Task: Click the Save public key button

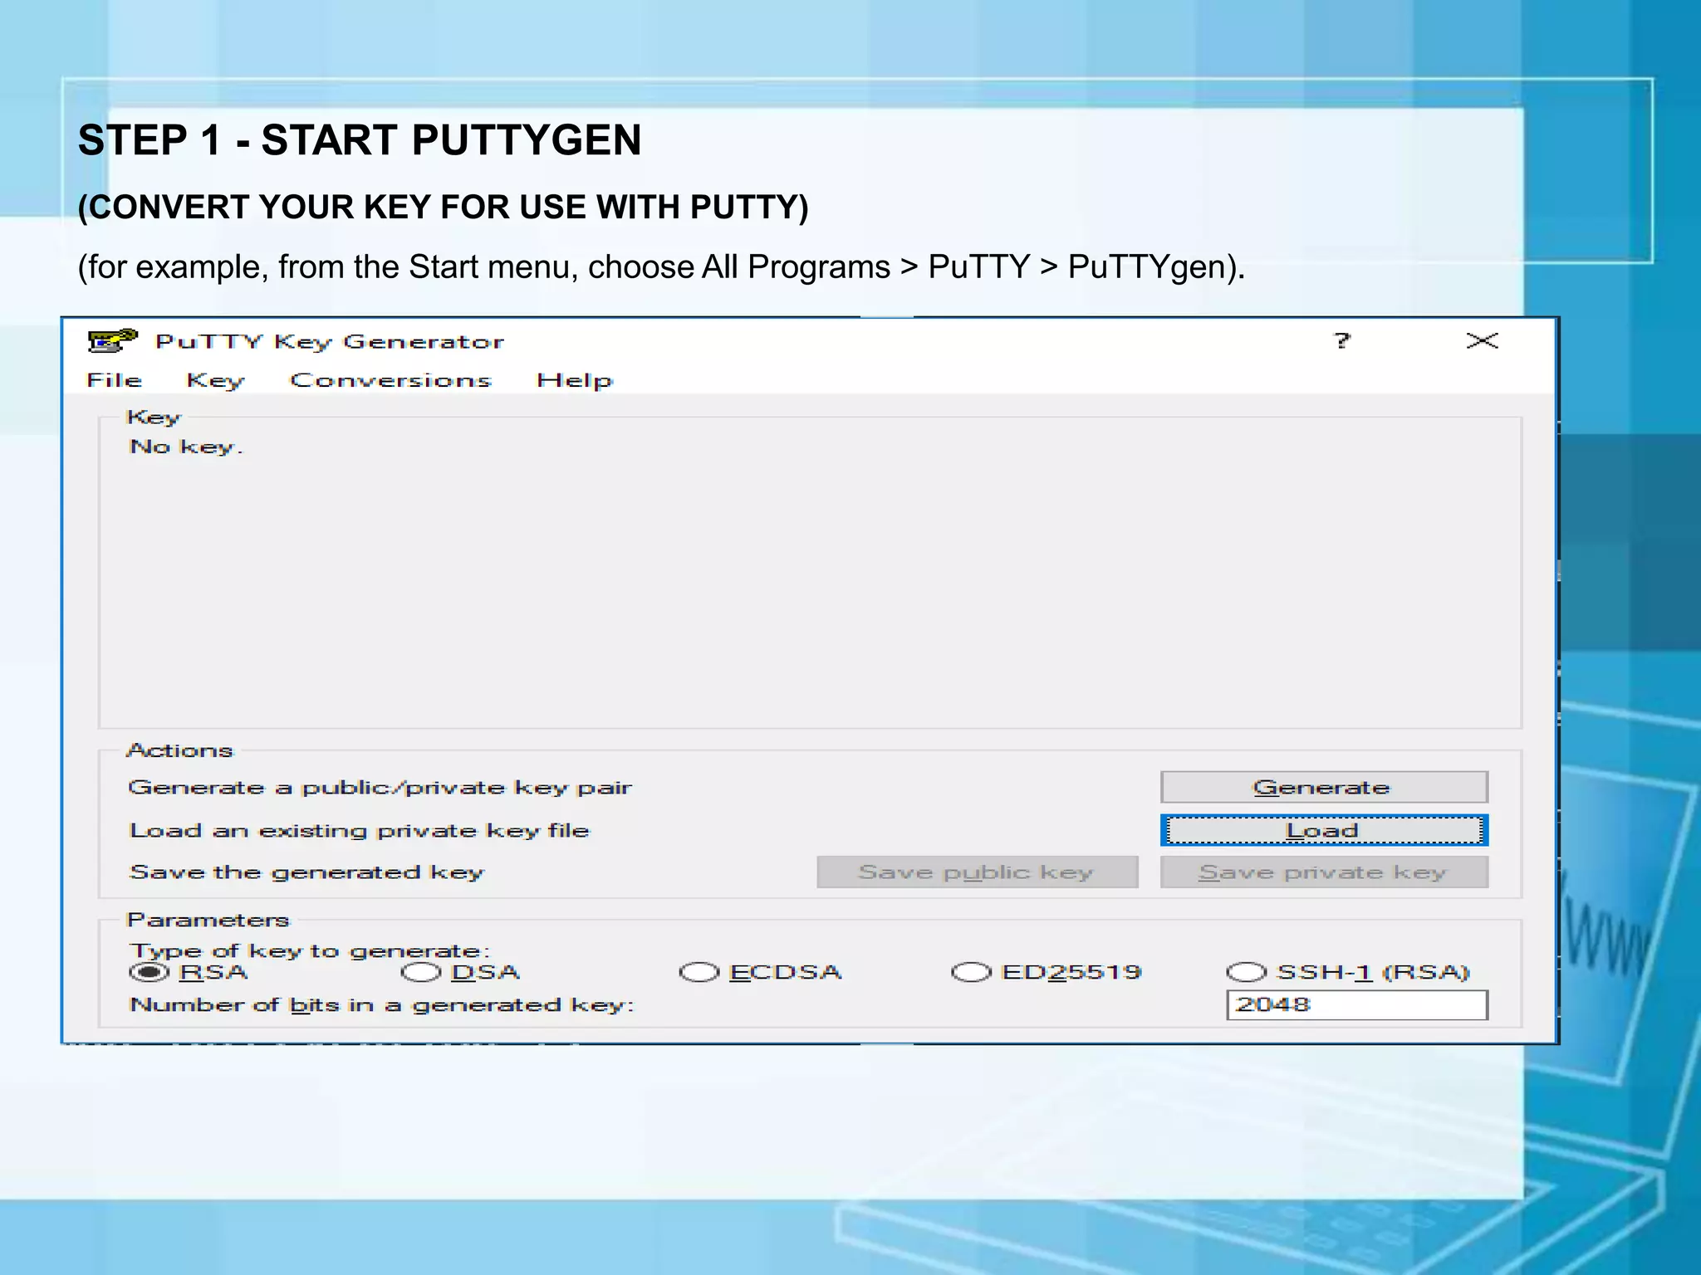Action: [977, 872]
